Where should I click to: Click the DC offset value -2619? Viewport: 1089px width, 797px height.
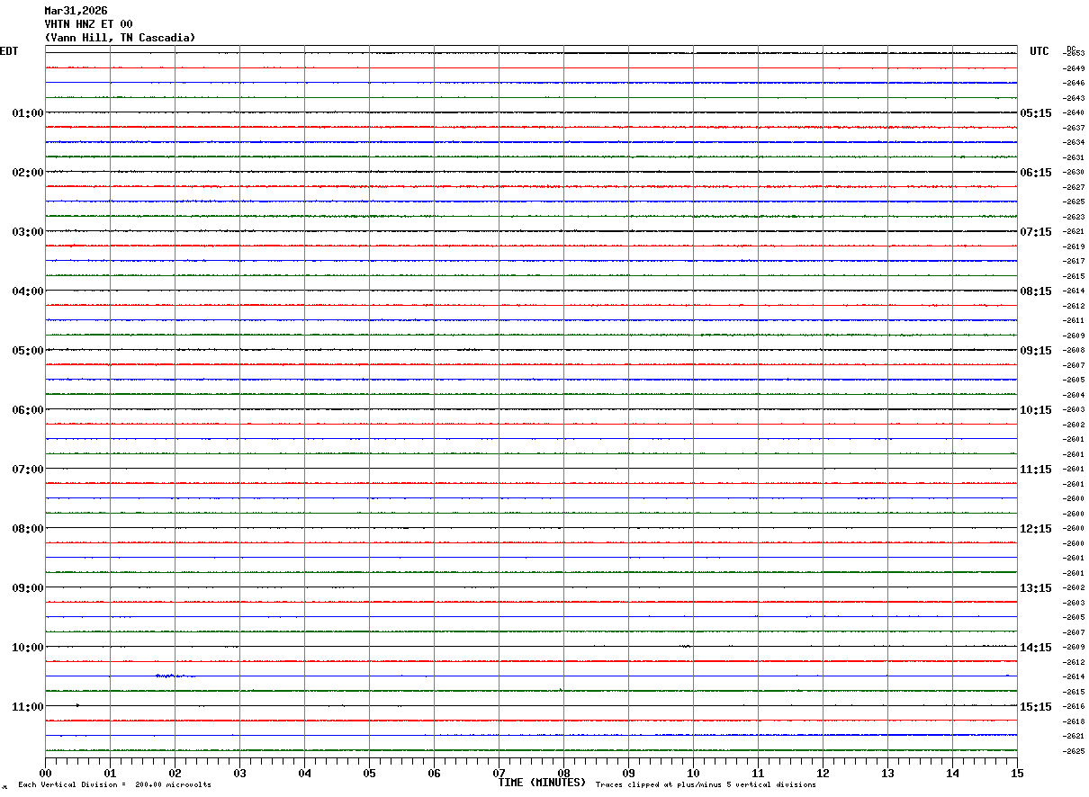click(x=1073, y=246)
